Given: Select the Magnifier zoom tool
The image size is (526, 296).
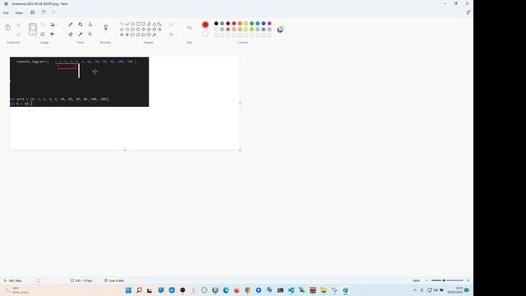Looking at the screenshot, I should point(90,35).
